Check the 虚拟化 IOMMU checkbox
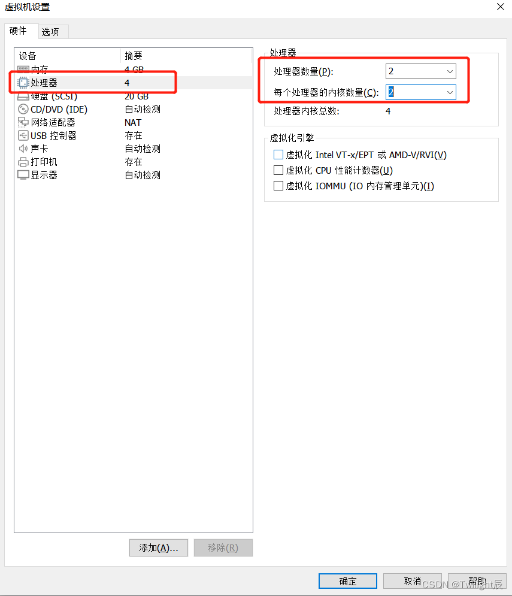 [278, 186]
